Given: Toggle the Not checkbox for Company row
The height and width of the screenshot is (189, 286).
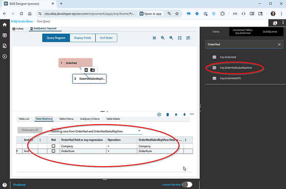Looking at the screenshot, I should [x=53, y=146].
